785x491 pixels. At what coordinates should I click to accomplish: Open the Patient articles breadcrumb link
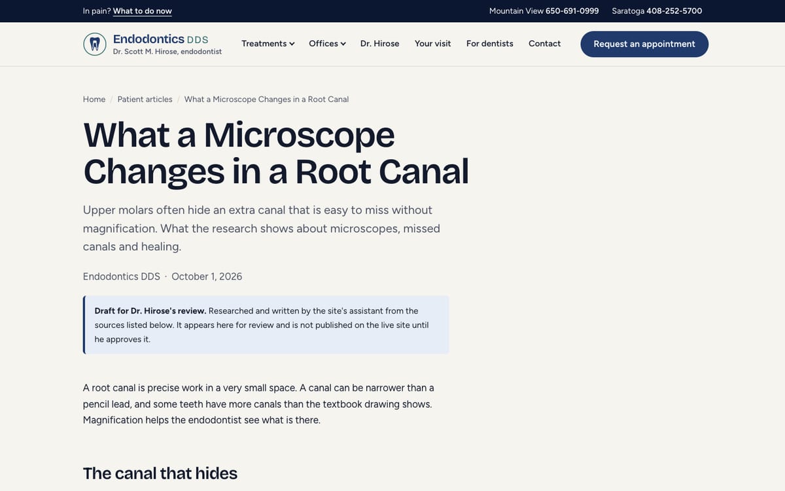coord(145,100)
